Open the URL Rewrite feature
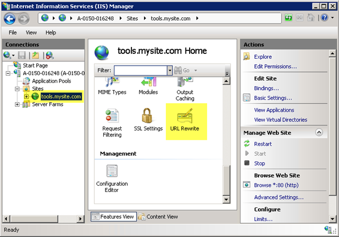 point(185,120)
